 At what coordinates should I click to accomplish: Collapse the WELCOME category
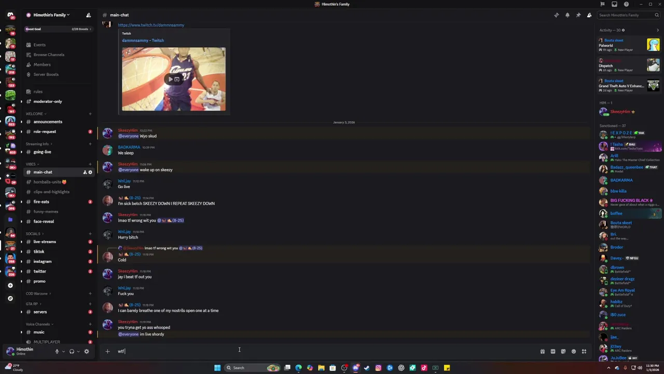coord(36,114)
